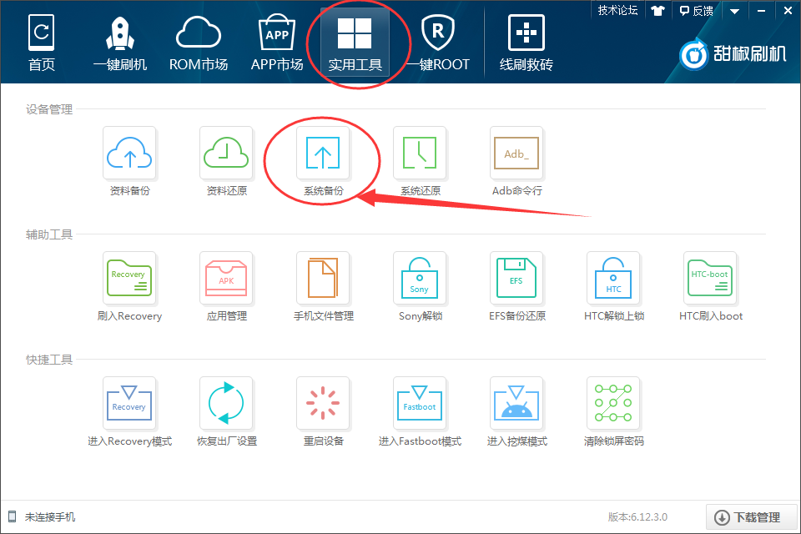
Task: Open 进入Fastboot模式 shortcut
Action: (x=420, y=403)
